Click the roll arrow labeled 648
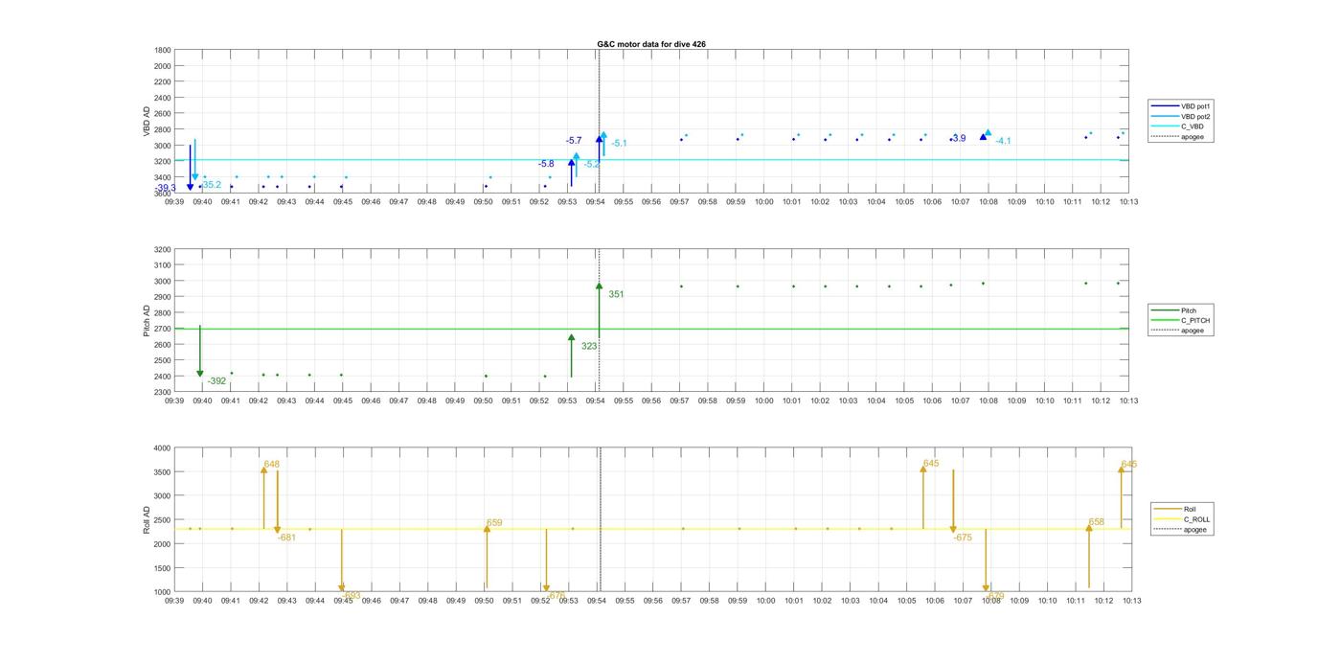1341x664 pixels. point(264,497)
